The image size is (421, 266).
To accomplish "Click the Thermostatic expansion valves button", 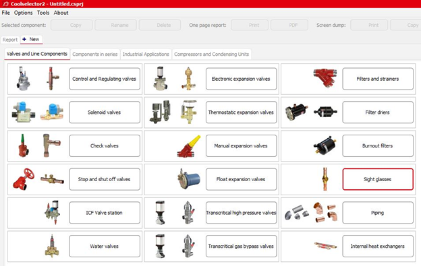I will pos(241,112).
